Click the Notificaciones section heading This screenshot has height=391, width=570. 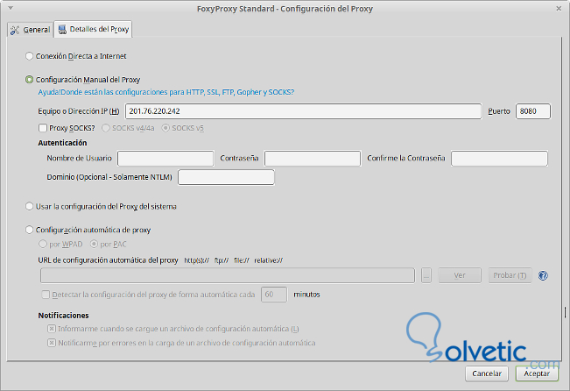(x=64, y=316)
